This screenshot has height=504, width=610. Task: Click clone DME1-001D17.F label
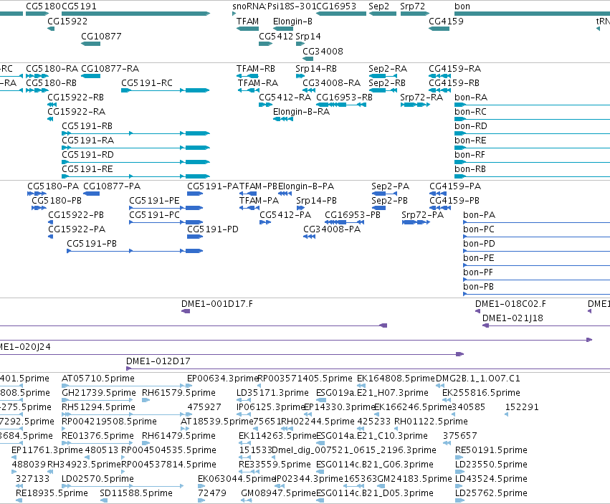coord(217,303)
